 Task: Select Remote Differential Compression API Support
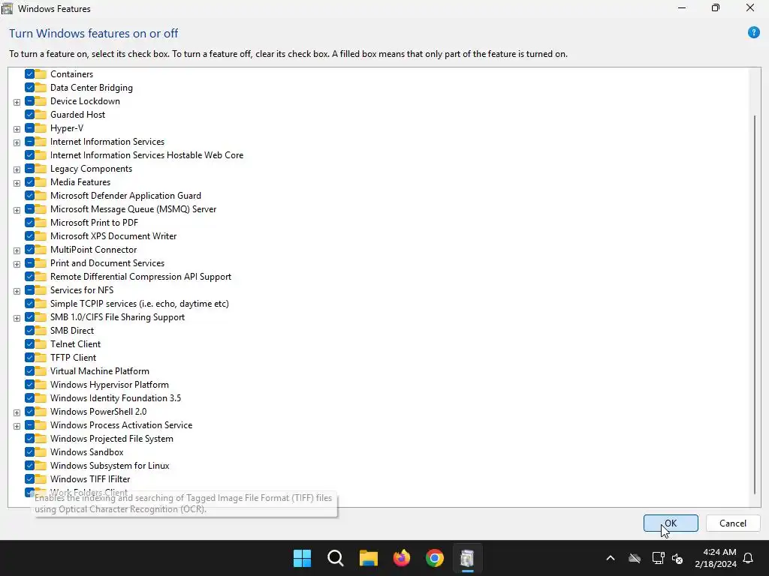(140, 277)
